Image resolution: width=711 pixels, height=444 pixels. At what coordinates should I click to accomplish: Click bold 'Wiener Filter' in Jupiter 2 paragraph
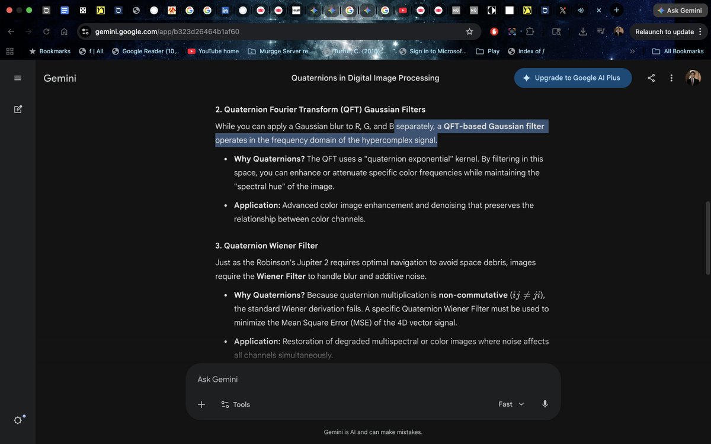coord(281,276)
